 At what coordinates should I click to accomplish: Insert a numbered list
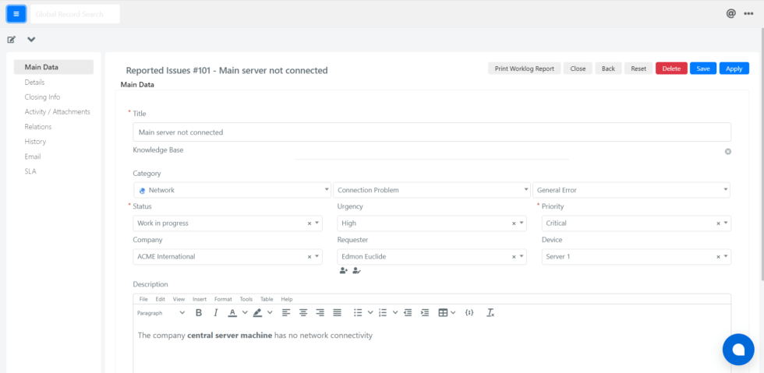(x=383, y=312)
